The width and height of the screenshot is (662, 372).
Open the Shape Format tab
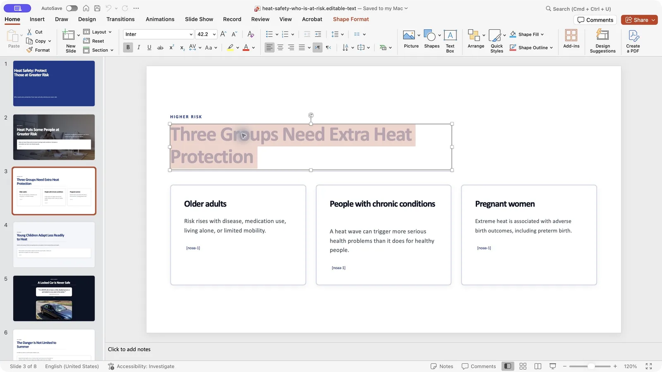click(351, 19)
